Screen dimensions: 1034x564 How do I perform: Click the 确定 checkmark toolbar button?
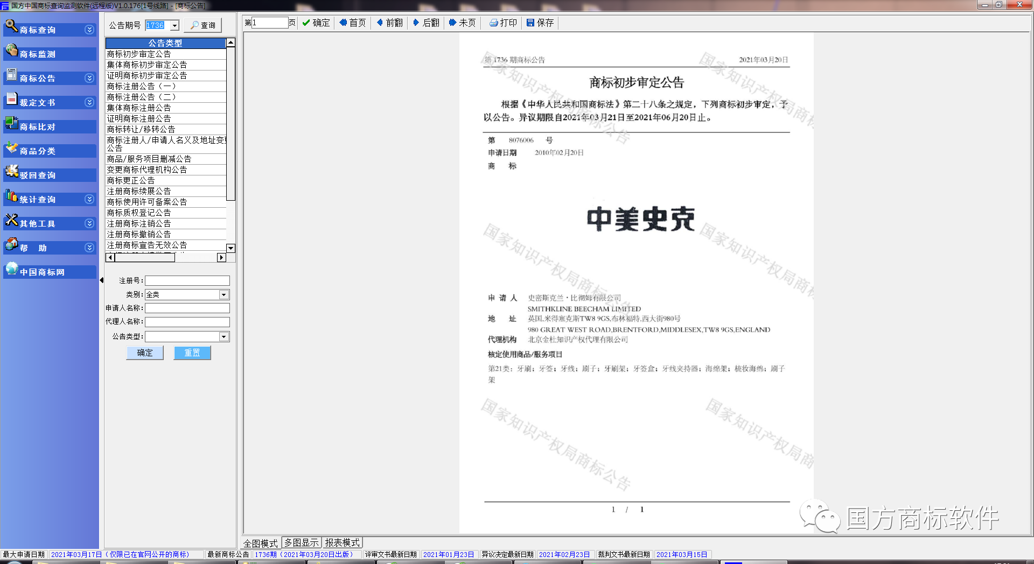coord(316,23)
